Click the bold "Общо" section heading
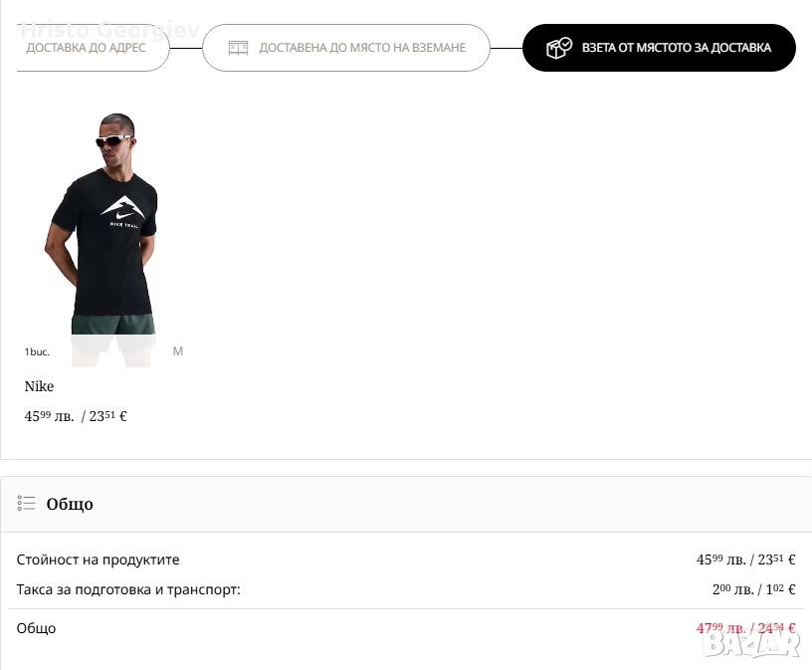Screen dimensions: 812x670 coord(70,504)
